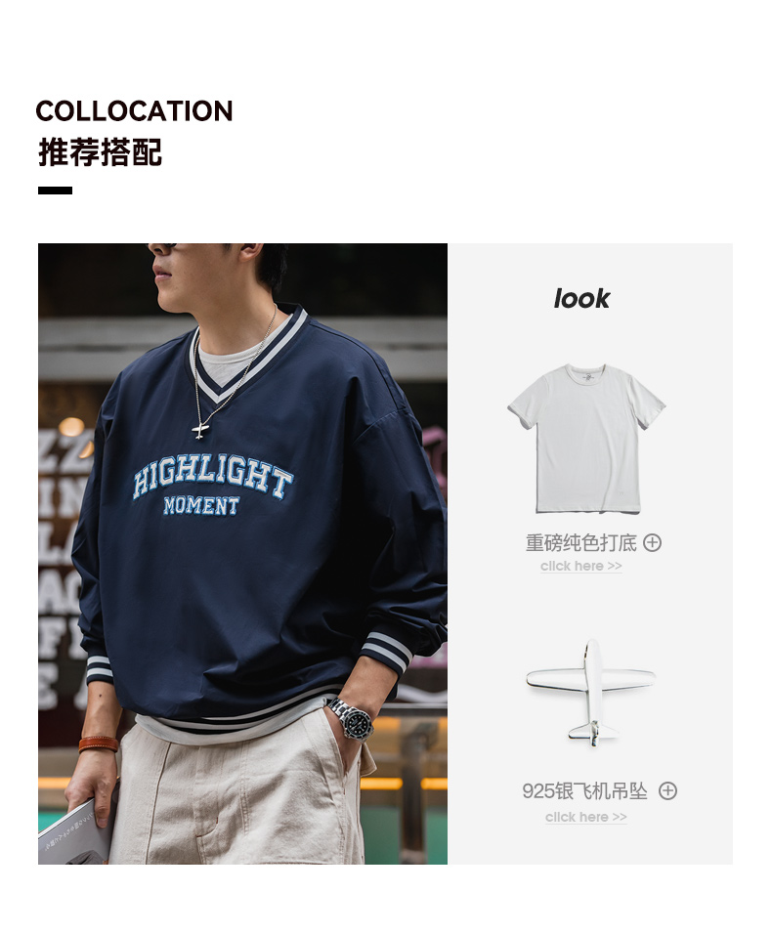
Task: Click the plus icon beside 重磅纯色打底
Action: pyautogui.click(x=652, y=542)
